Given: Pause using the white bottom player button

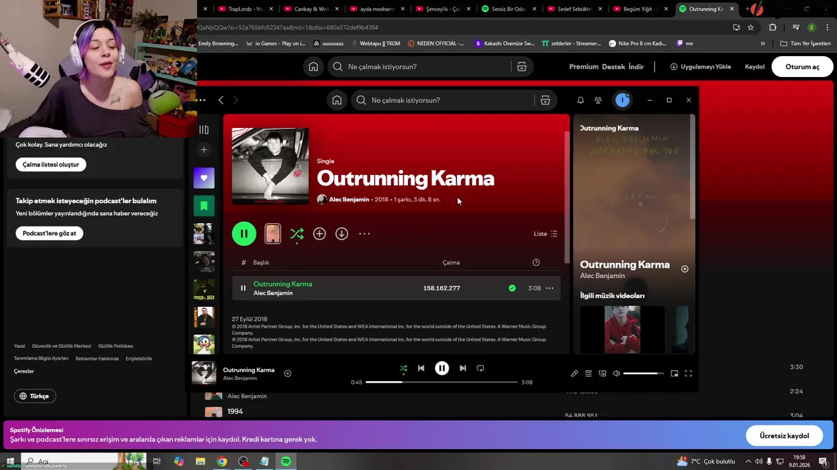Looking at the screenshot, I should coord(442,368).
